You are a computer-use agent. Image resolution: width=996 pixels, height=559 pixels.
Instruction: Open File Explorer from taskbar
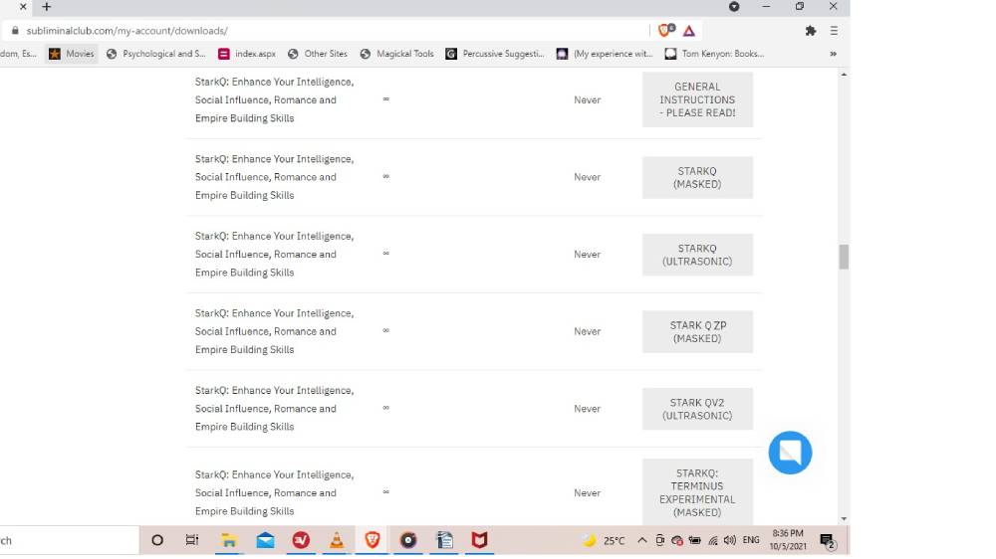[229, 540]
